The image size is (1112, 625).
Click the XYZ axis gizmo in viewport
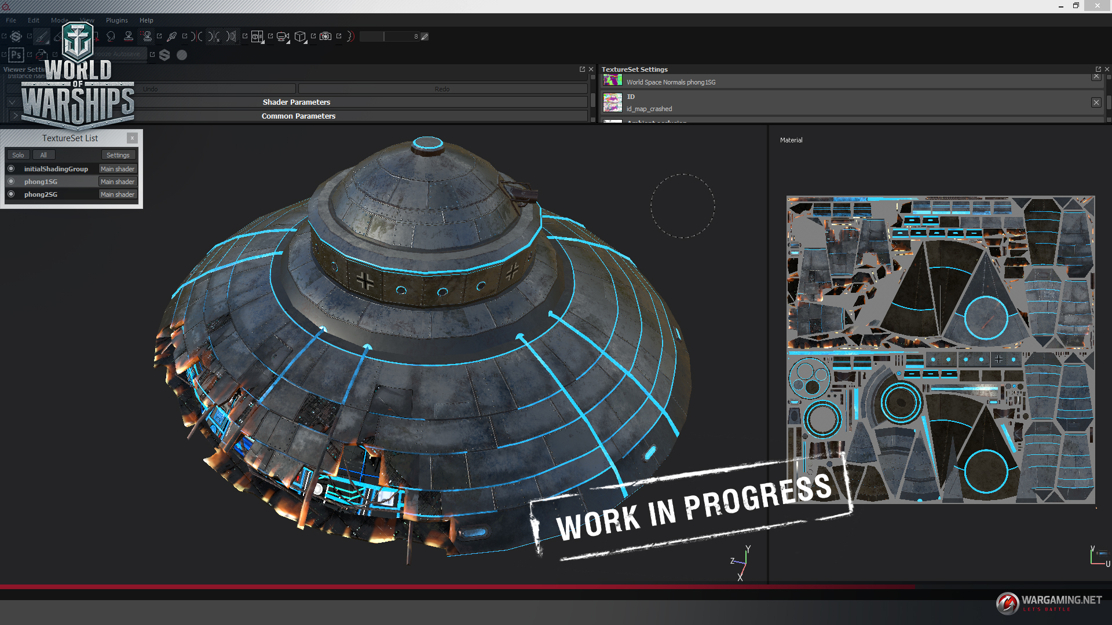click(x=741, y=562)
